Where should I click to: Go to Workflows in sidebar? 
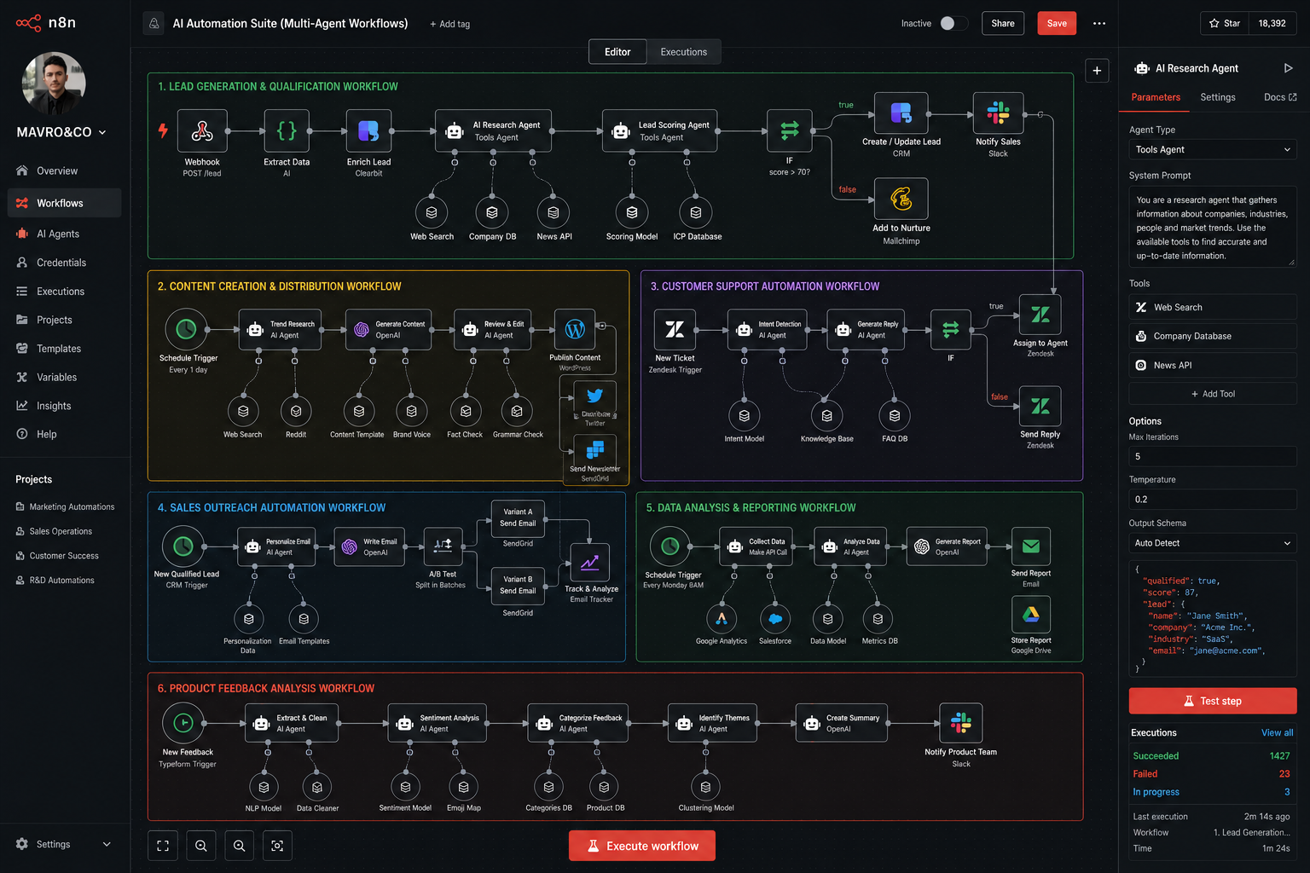click(65, 203)
